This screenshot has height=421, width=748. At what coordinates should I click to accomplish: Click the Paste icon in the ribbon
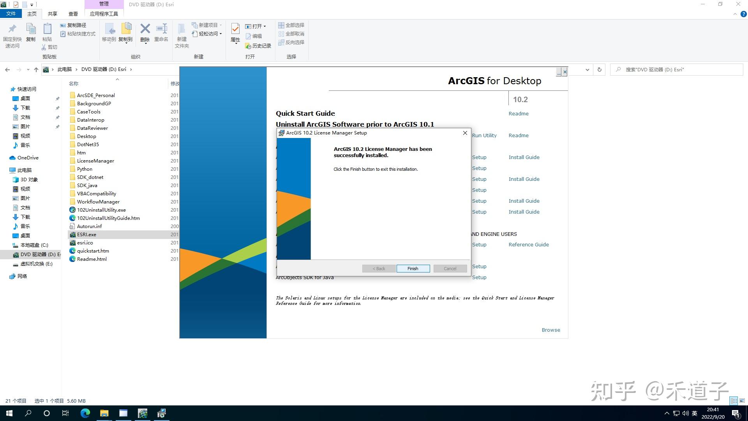point(47,29)
